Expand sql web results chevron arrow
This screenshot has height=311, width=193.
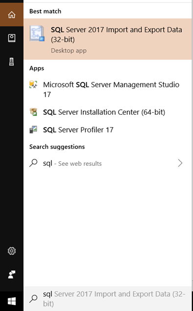[x=180, y=163]
